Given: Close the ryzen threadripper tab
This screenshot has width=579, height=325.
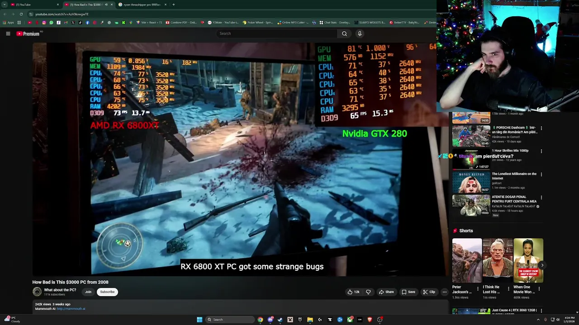Looking at the screenshot, I should 165,5.
